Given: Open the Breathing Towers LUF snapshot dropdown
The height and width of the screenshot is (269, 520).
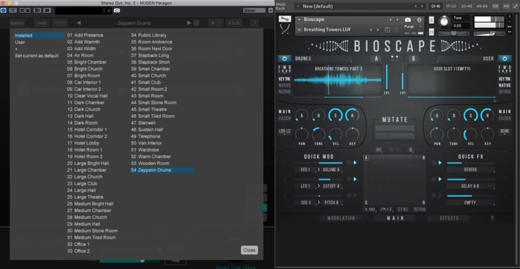Looking at the screenshot, I should click(x=299, y=30).
